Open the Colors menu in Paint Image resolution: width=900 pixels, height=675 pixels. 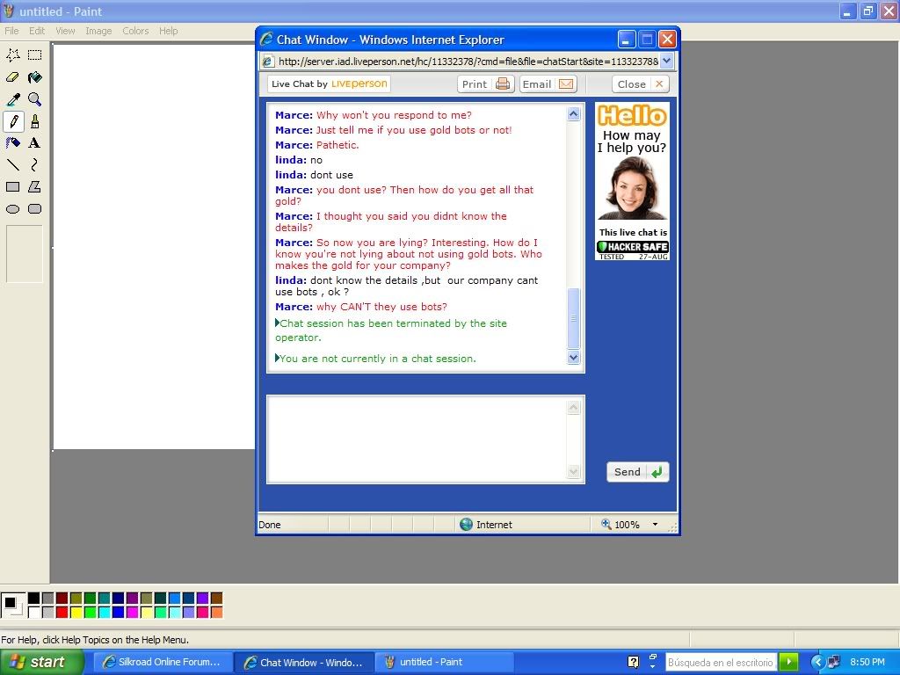(x=135, y=31)
